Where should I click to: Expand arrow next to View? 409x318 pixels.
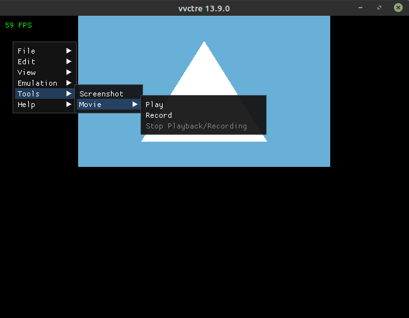[x=69, y=72]
